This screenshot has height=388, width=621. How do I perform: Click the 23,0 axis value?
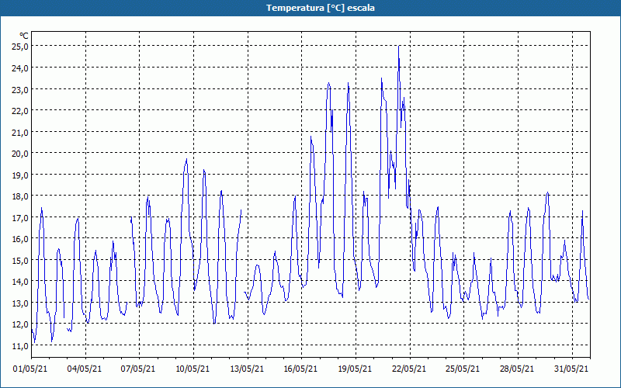tap(20, 89)
